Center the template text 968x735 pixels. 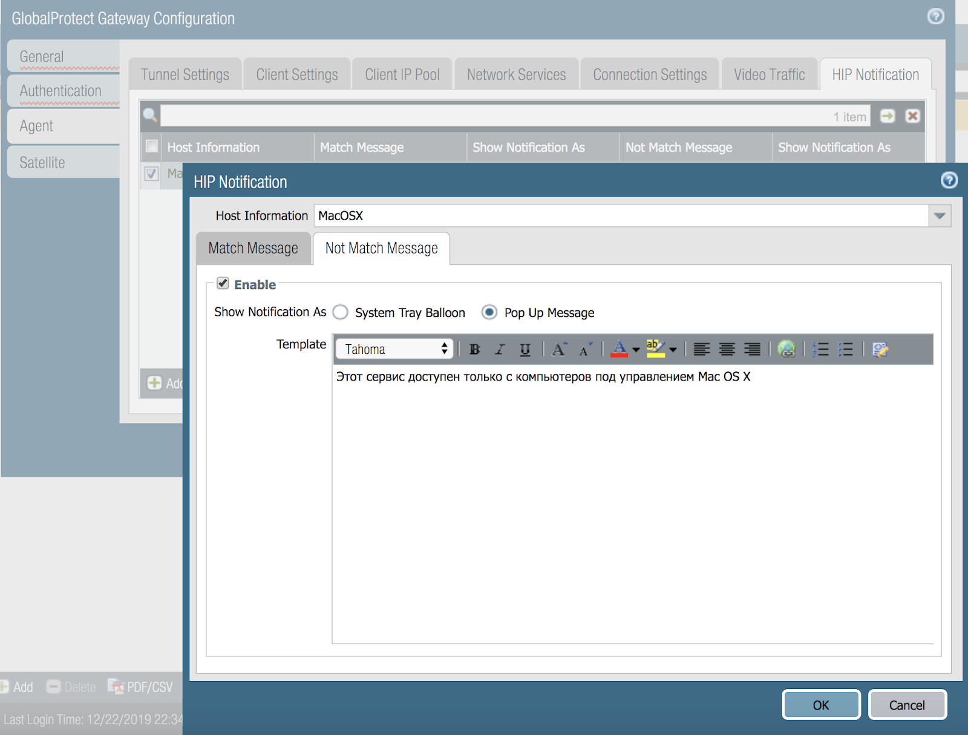click(727, 349)
